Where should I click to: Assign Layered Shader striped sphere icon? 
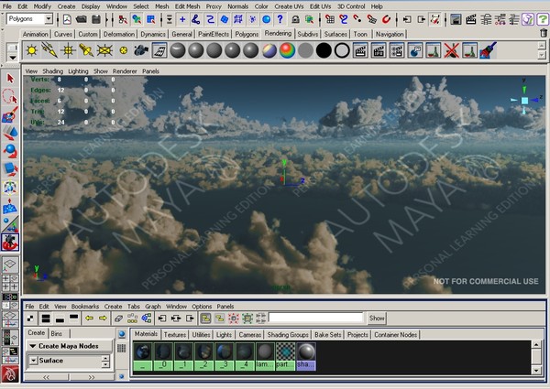(x=269, y=50)
